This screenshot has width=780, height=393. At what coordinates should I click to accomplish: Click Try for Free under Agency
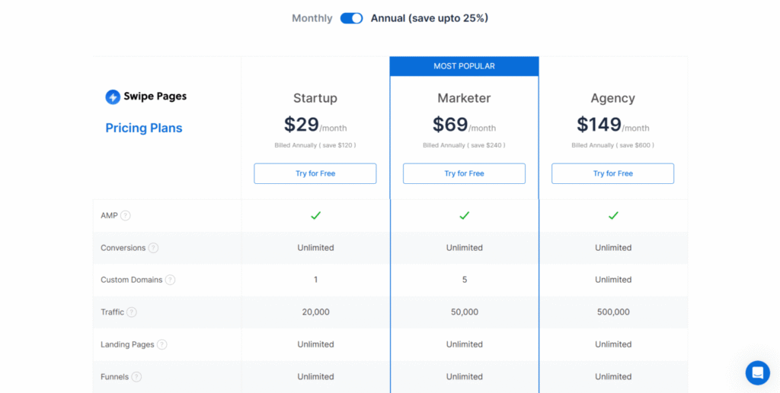pyautogui.click(x=613, y=173)
